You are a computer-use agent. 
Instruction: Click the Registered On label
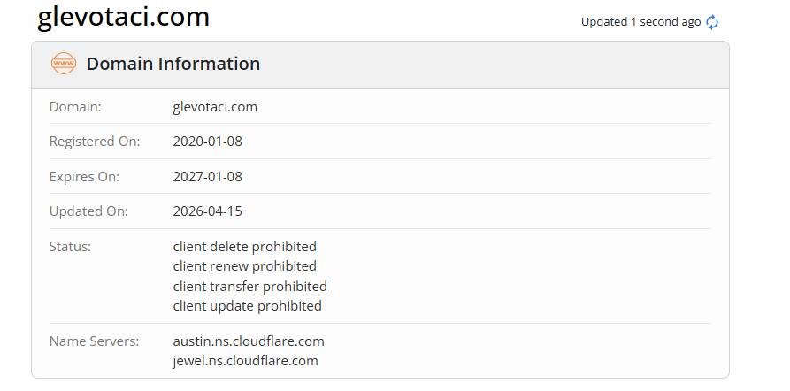pos(95,142)
